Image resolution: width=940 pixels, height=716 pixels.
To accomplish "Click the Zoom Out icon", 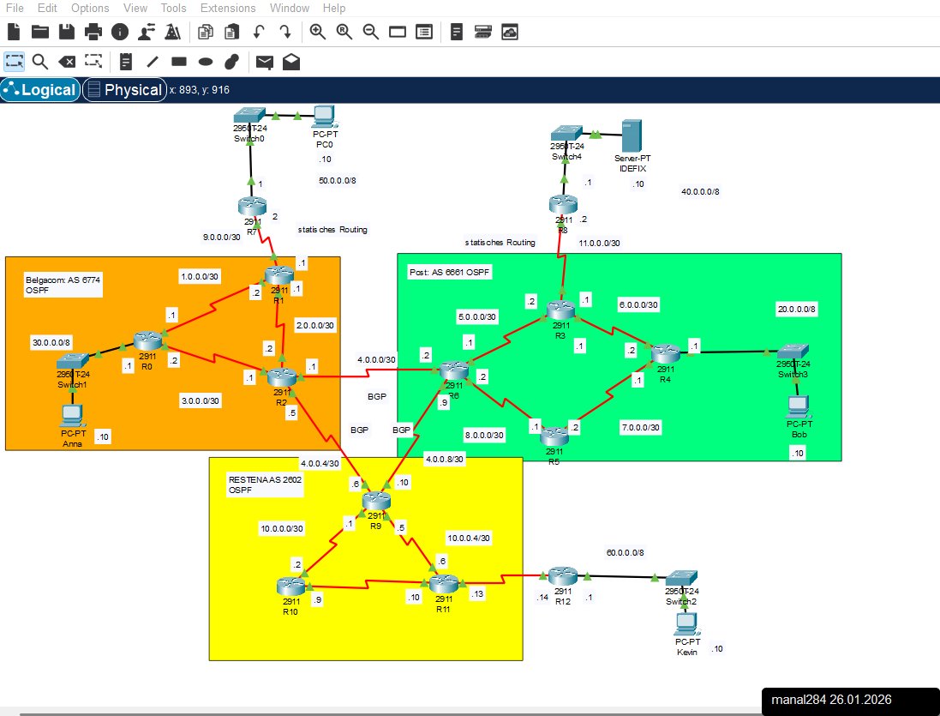I will 370,31.
